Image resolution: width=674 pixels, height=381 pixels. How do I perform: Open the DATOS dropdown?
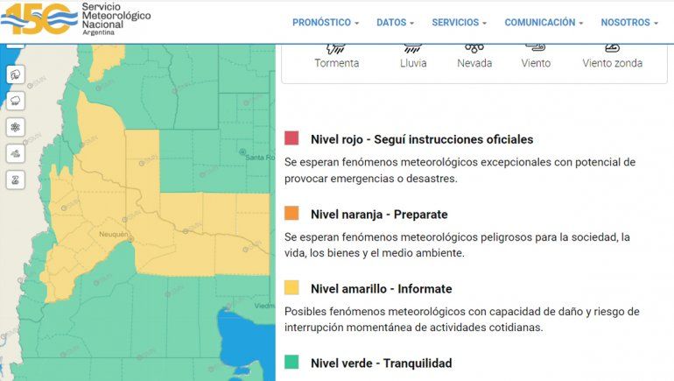(x=395, y=23)
